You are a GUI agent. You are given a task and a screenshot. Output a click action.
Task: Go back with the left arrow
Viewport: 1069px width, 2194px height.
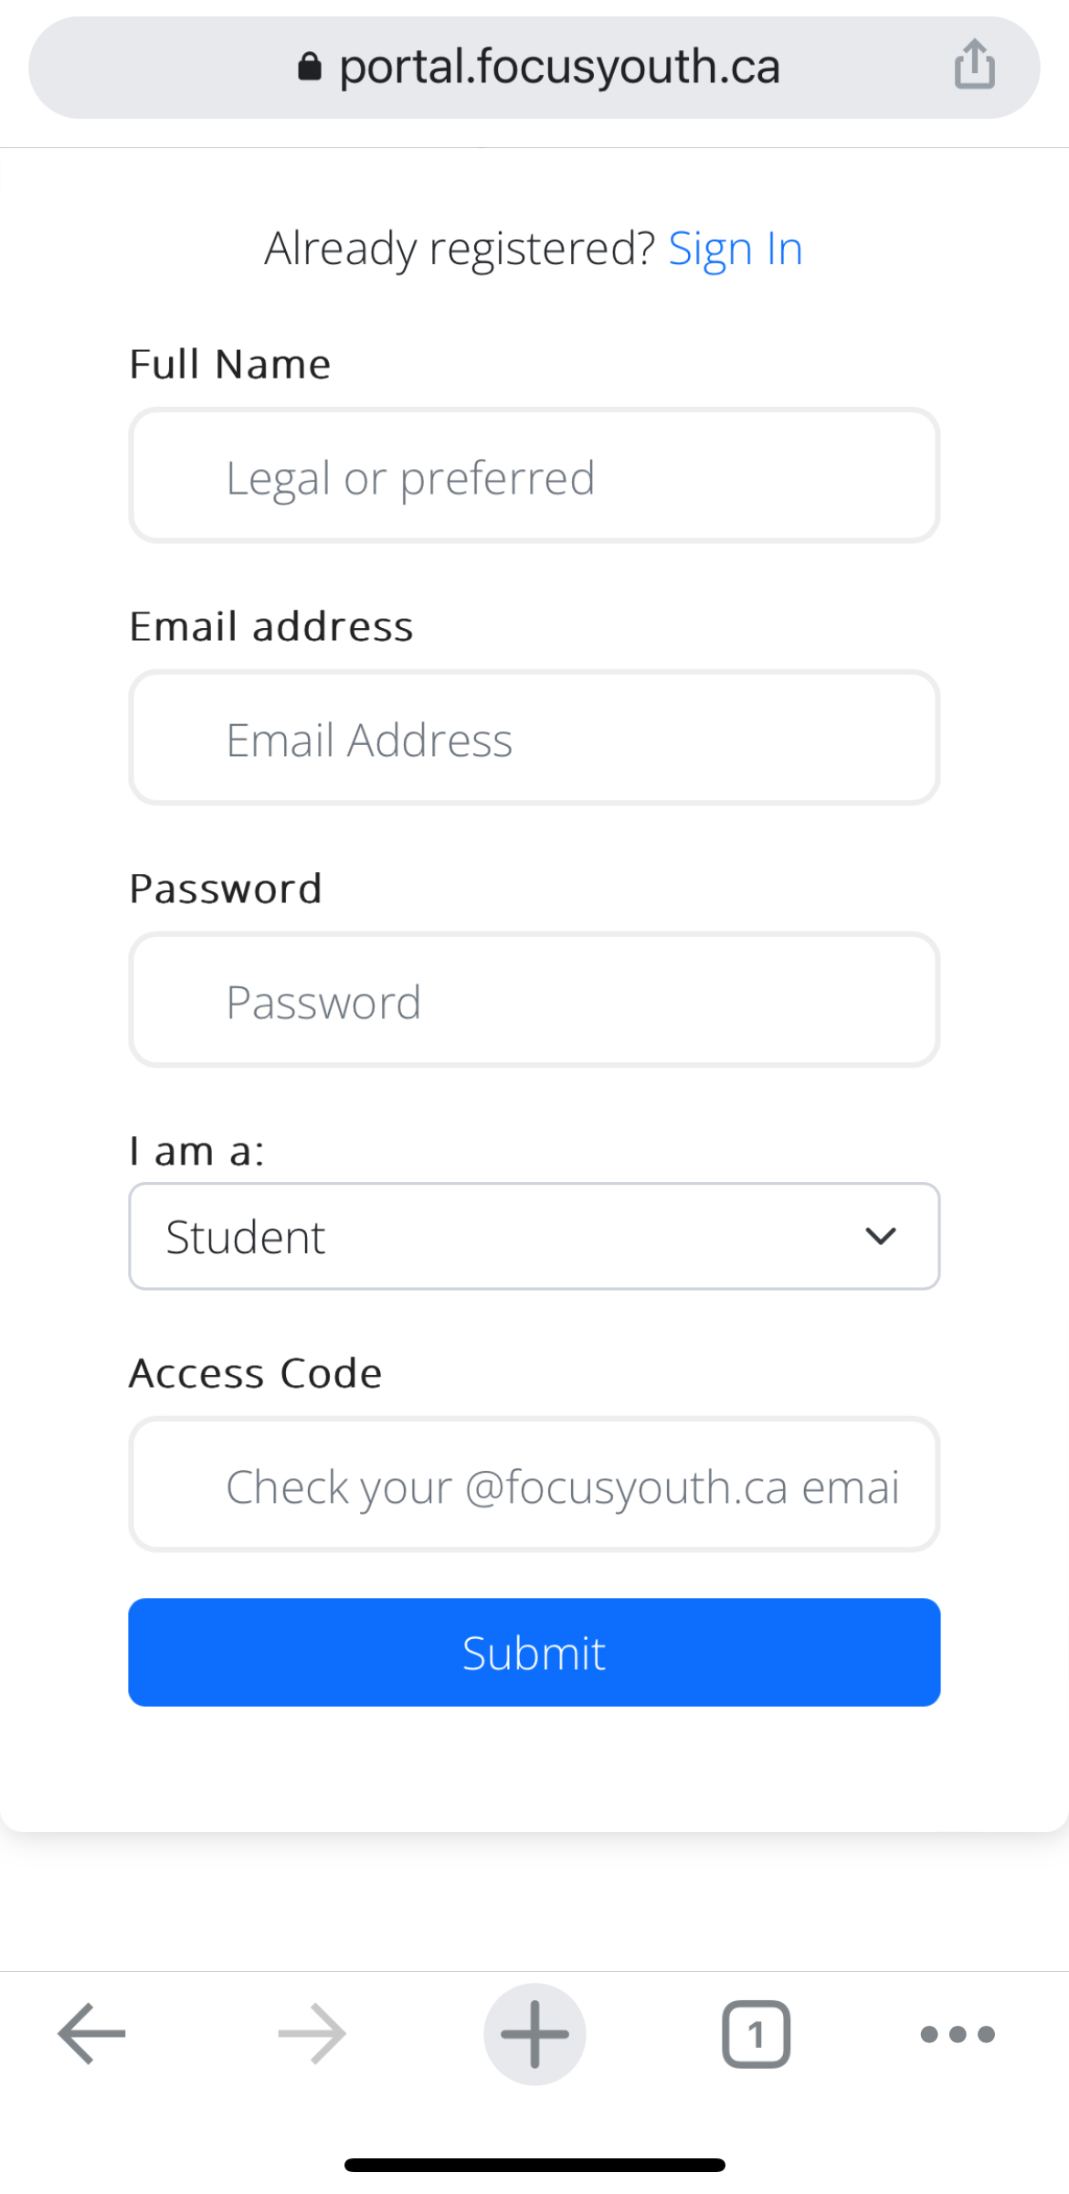91,2034
